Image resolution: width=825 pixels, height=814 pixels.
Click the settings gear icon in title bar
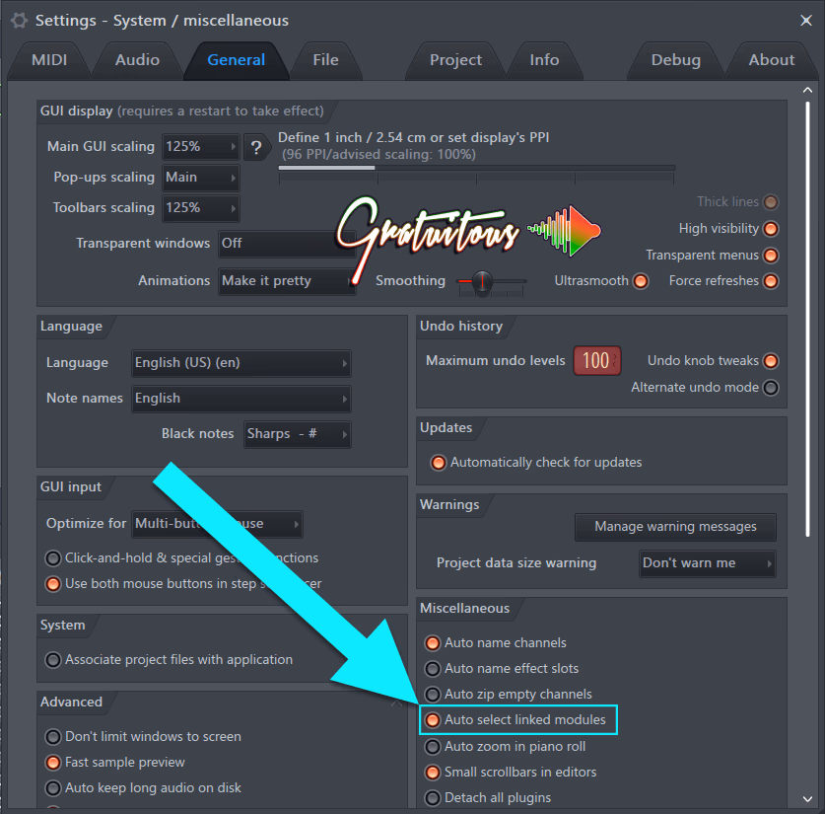tap(19, 21)
